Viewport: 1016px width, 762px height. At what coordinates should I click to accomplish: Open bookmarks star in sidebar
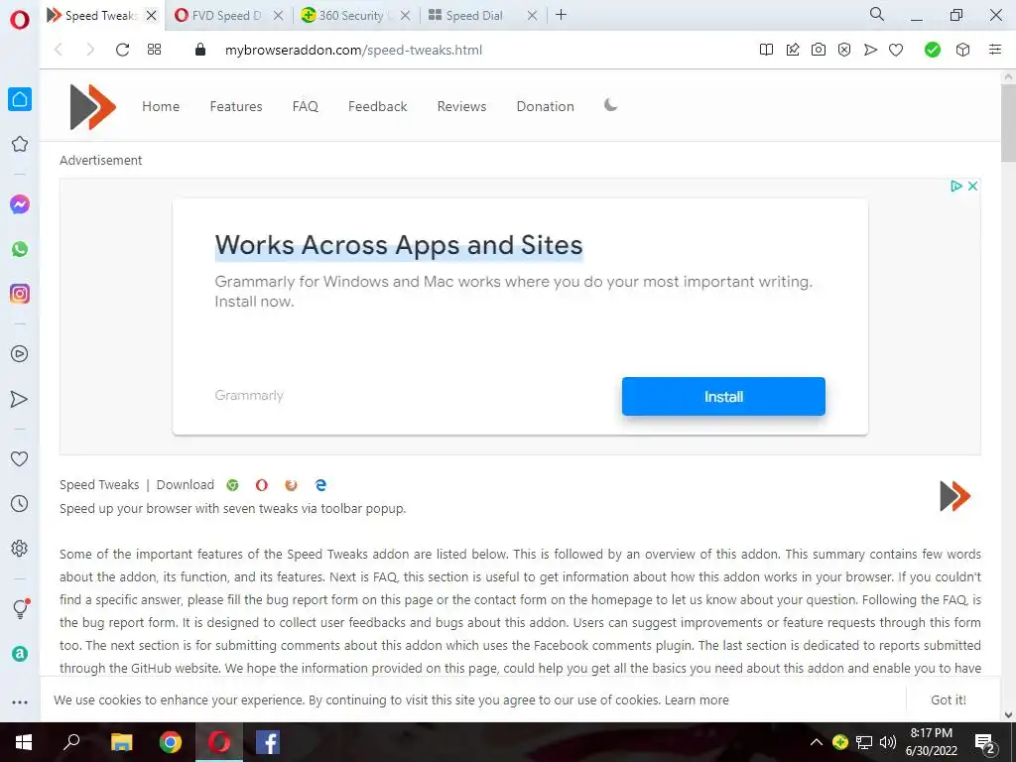tap(20, 144)
